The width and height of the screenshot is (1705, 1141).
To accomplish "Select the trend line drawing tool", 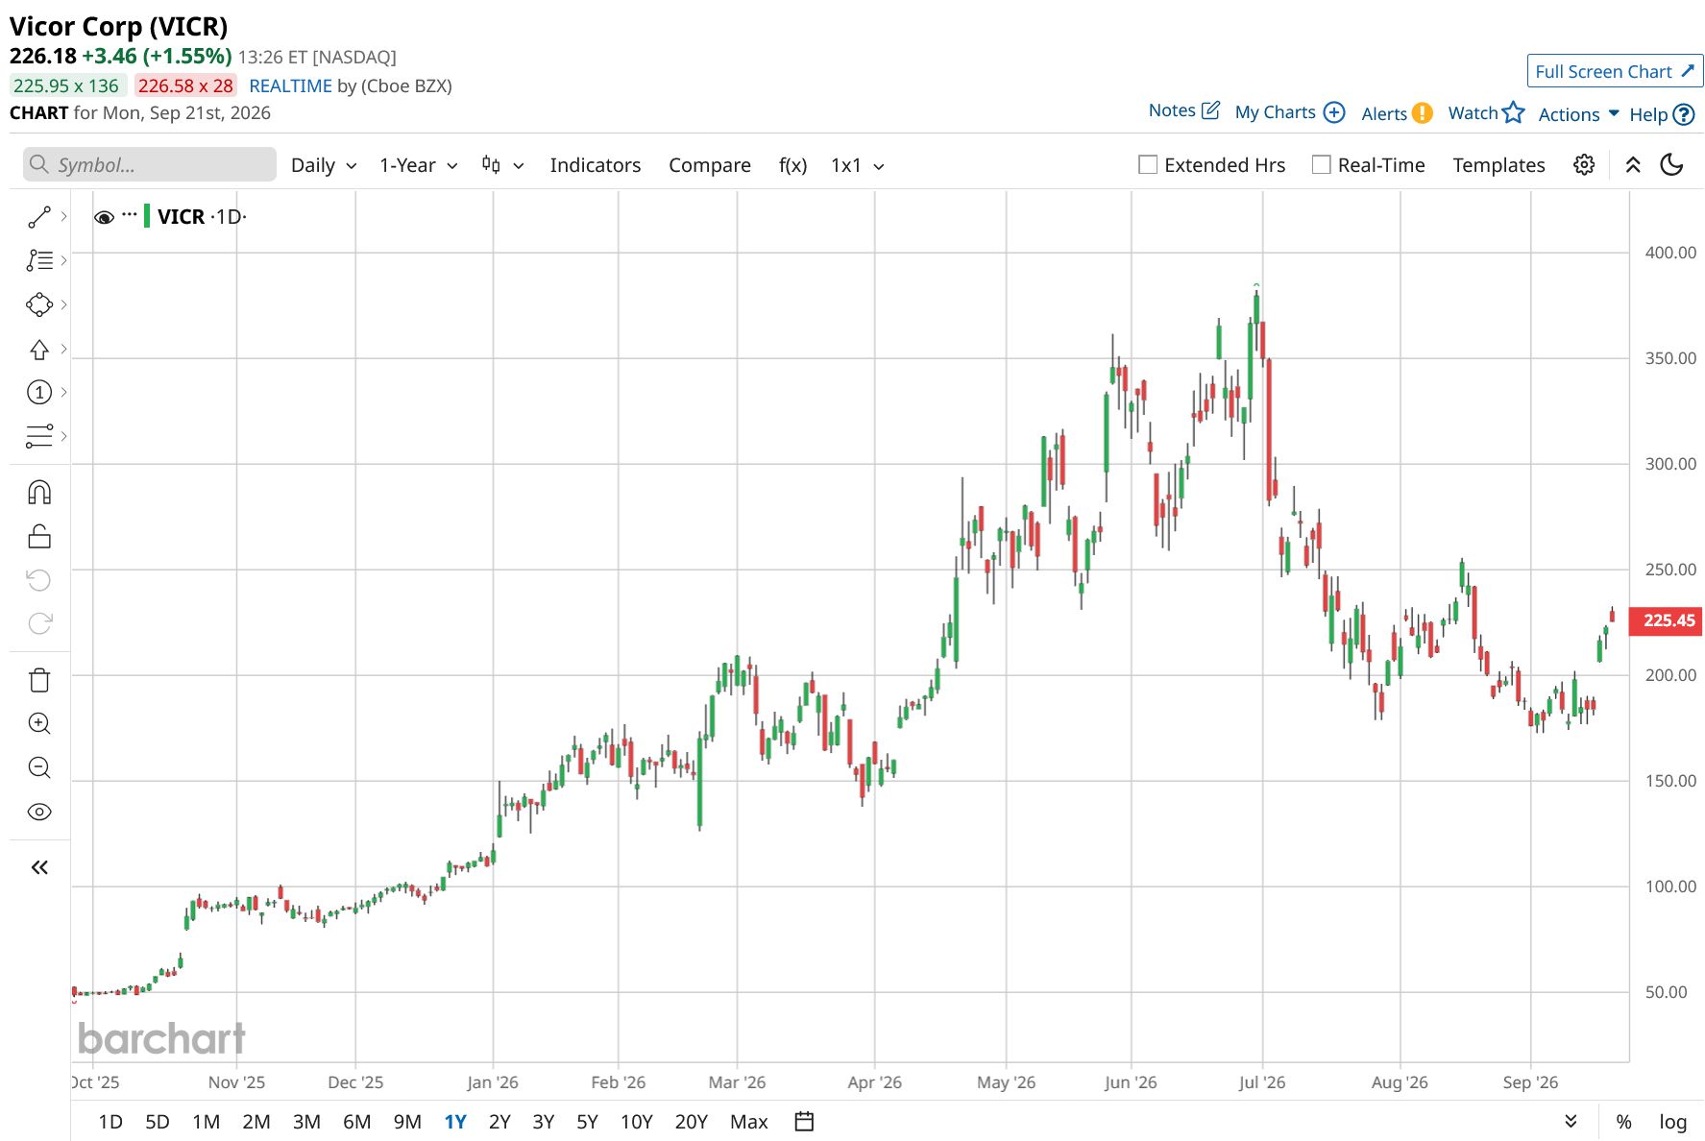I will (x=39, y=217).
